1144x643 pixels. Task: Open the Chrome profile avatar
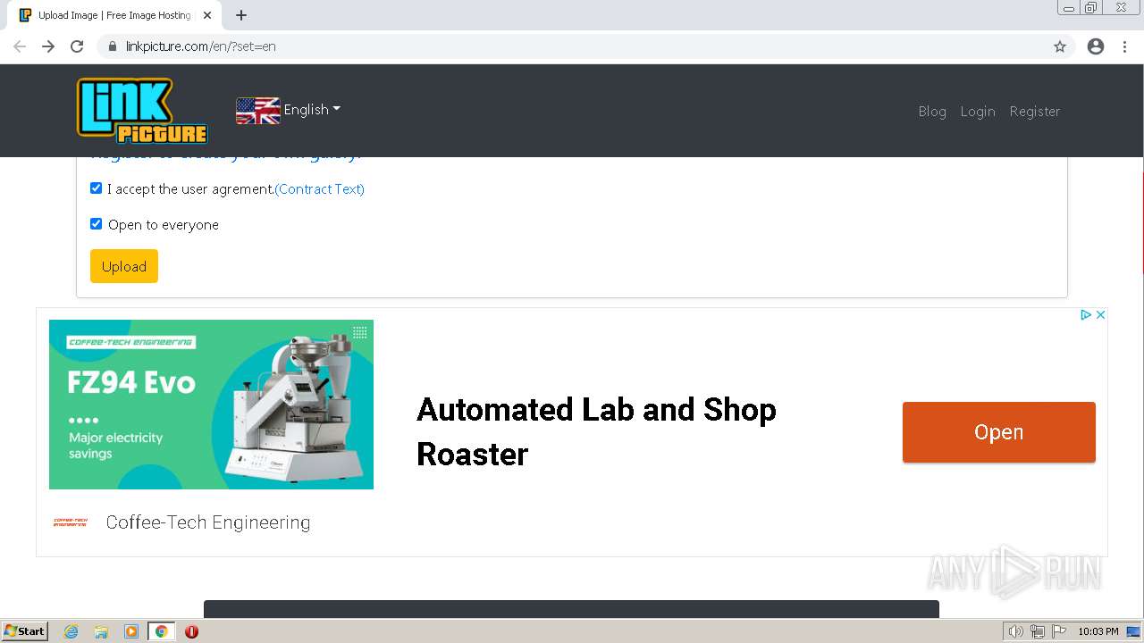[1096, 46]
